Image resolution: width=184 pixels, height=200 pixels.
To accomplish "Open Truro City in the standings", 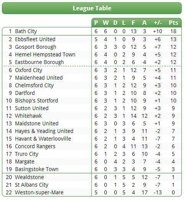I will tap(26, 154).
